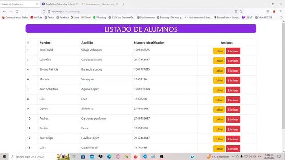The height and width of the screenshot is (160, 285).
Task: Bookmark this page with the star icon
Action: (x=241, y=12)
